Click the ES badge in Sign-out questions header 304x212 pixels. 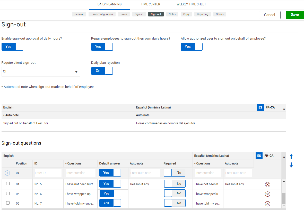coord(259,156)
